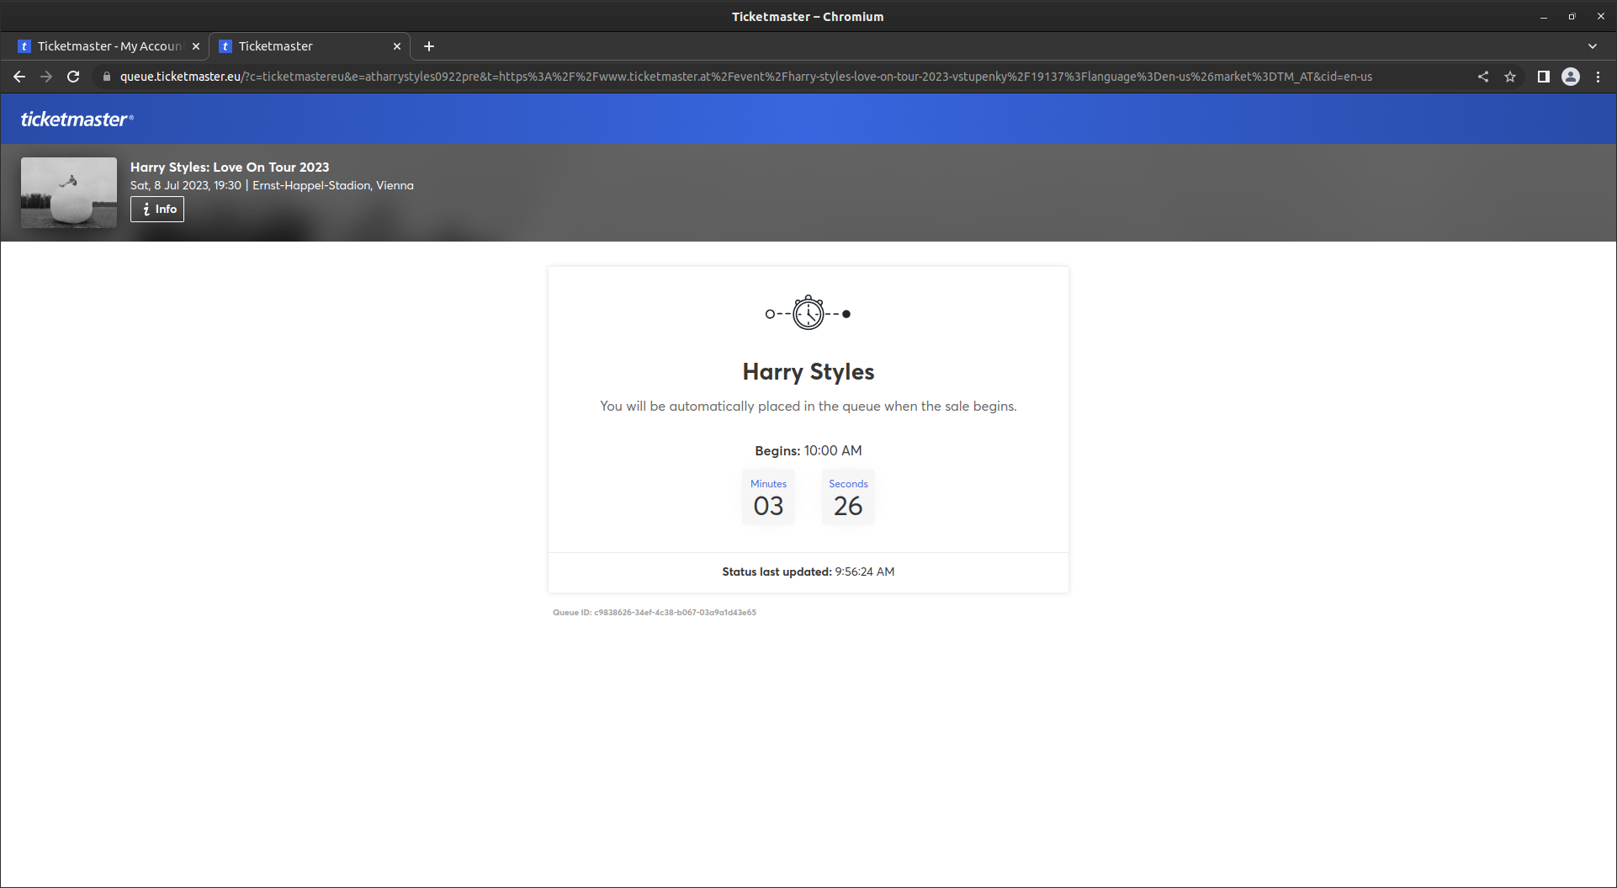Reload the Ticketmaster queue page

pos(73,77)
